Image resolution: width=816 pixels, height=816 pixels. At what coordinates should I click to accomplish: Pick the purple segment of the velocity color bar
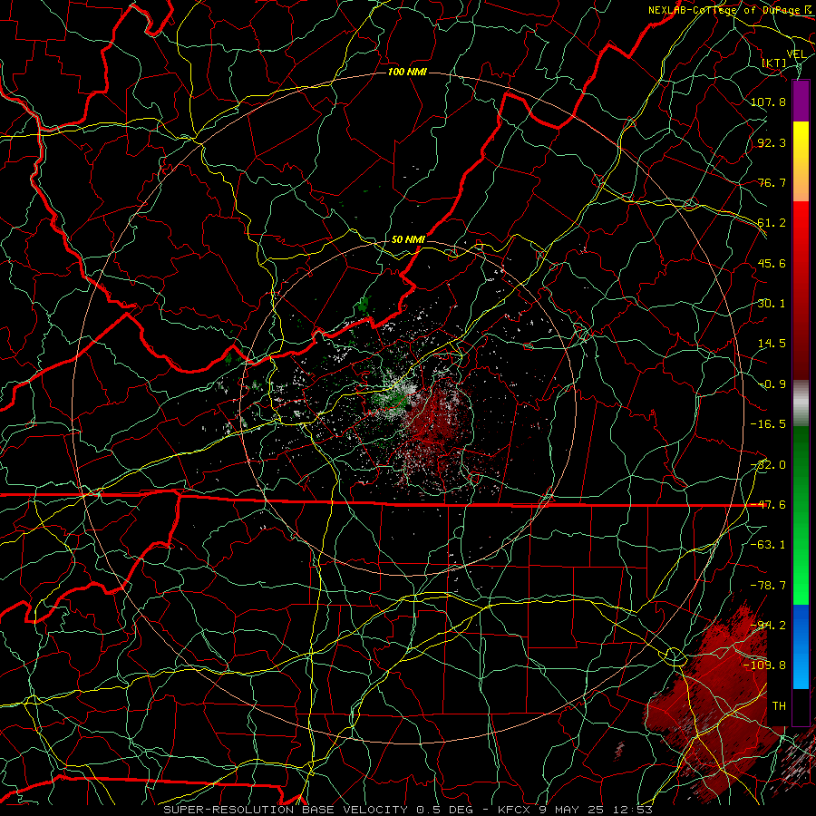tap(801, 101)
